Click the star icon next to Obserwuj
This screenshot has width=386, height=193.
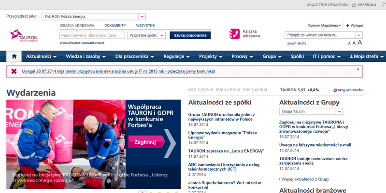(x=354, y=5)
